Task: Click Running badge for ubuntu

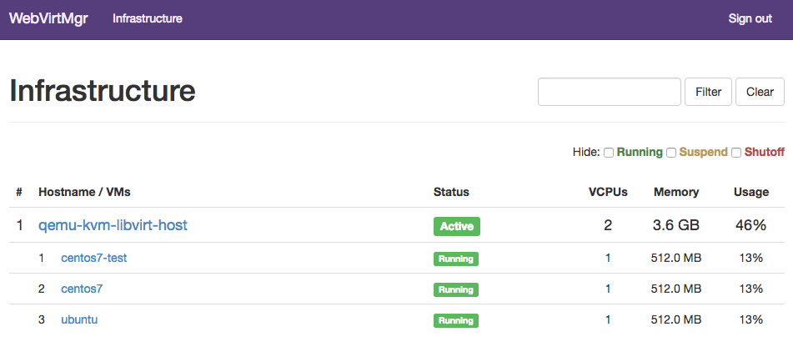Action: tap(455, 320)
